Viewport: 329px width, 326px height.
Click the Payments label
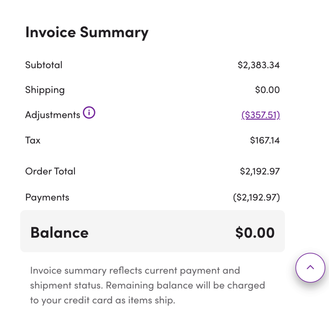click(x=47, y=197)
